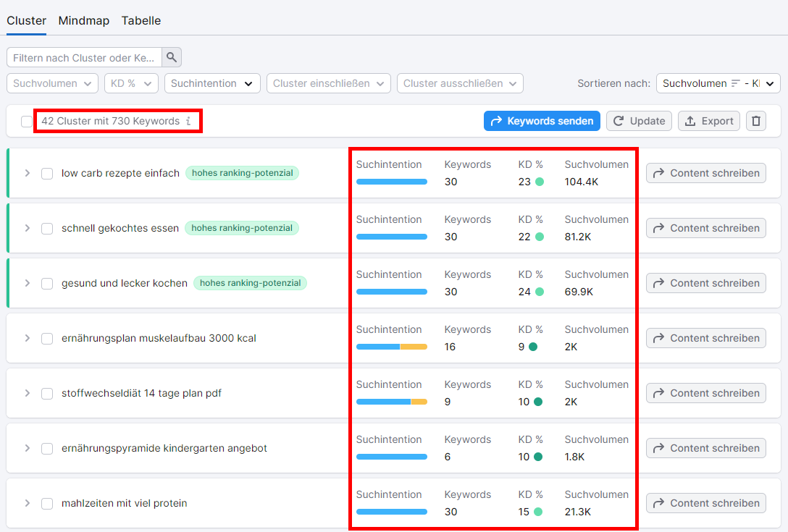Viewport: 788px width, 532px height.
Task: Click the search magnifier icon
Action: point(172,57)
